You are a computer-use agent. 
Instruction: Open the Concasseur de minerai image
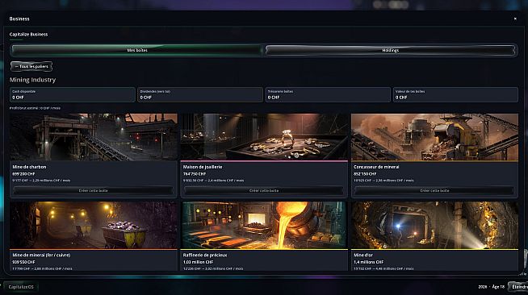click(434, 137)
